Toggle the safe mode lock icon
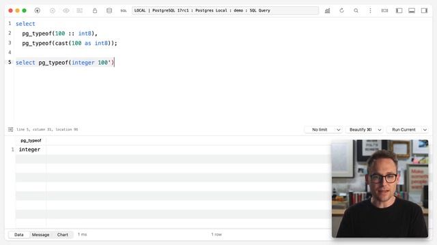Image resolution: width=437 pixels, height=245 pixels. click(95, 11)
